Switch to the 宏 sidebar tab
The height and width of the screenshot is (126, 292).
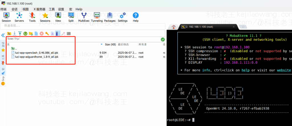click(3, 71)
